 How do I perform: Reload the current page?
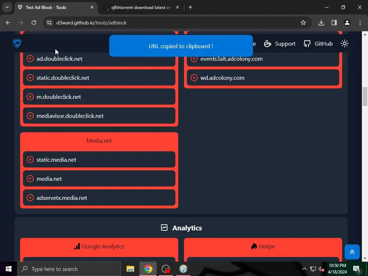[x=34, y=23]
